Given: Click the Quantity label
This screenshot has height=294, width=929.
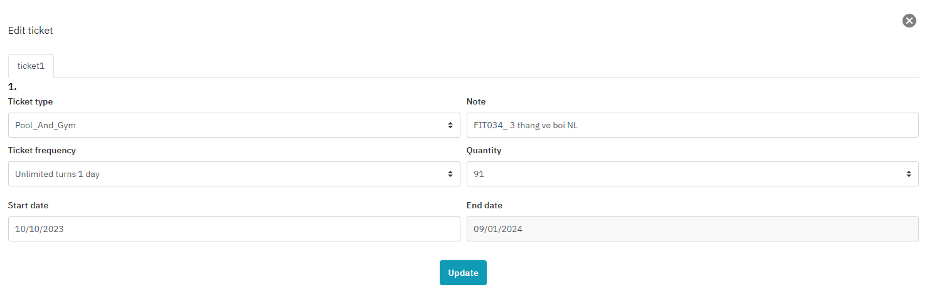Looking at the screenshot, I should tap(484, 150).
